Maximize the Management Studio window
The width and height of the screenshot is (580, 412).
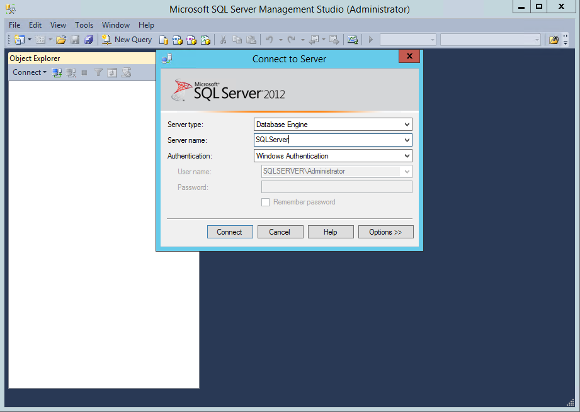coord(539,6)
